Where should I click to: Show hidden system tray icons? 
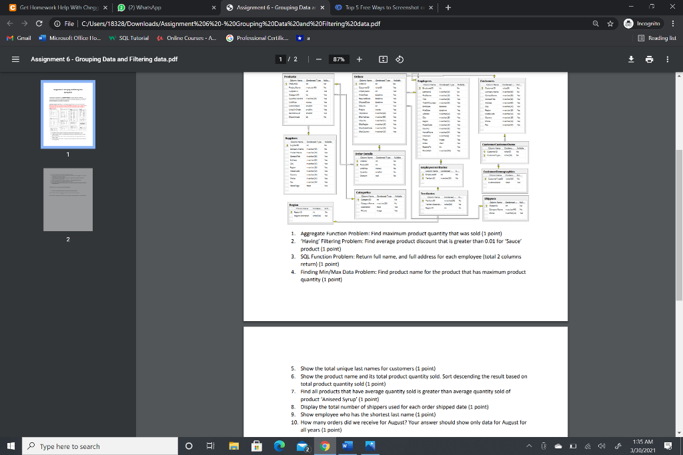click(x=529, y=446)
